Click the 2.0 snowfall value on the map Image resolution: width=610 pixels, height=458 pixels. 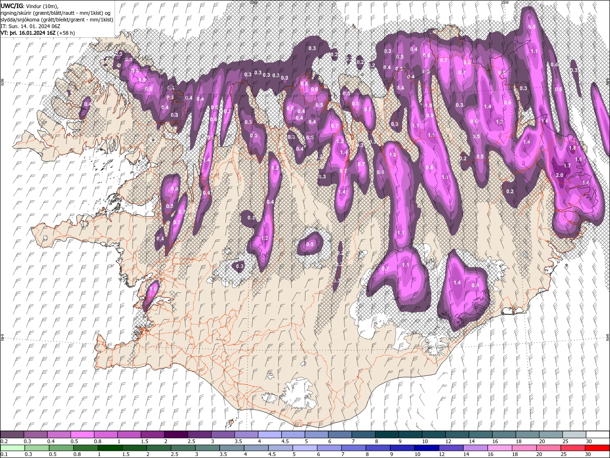560,175
